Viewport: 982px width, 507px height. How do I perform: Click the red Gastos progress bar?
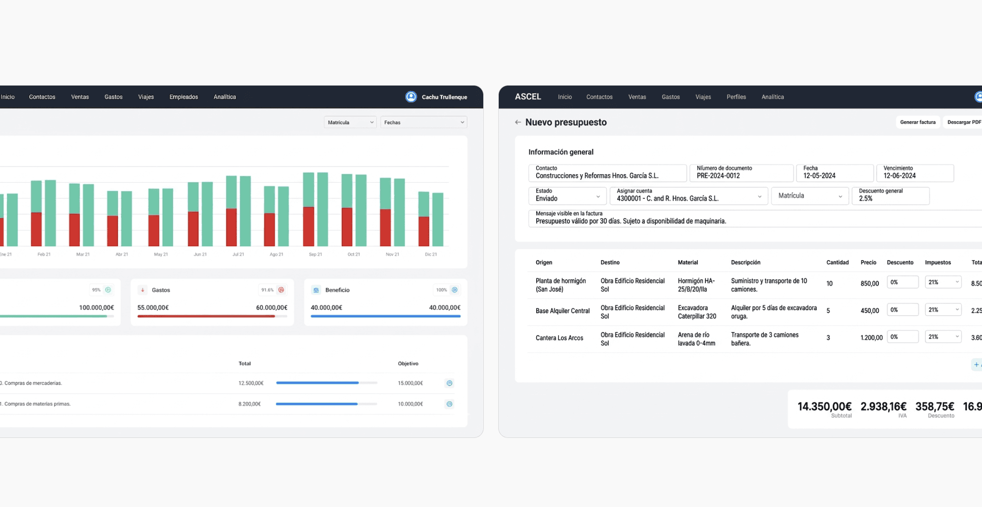pyautogui.click(x=206, y=316)
